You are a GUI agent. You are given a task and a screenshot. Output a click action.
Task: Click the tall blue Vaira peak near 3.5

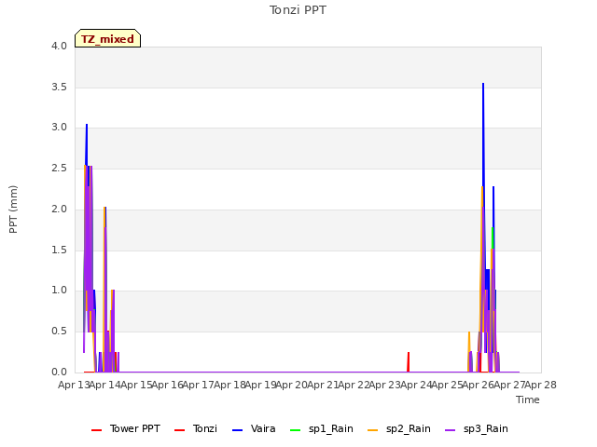483,86
